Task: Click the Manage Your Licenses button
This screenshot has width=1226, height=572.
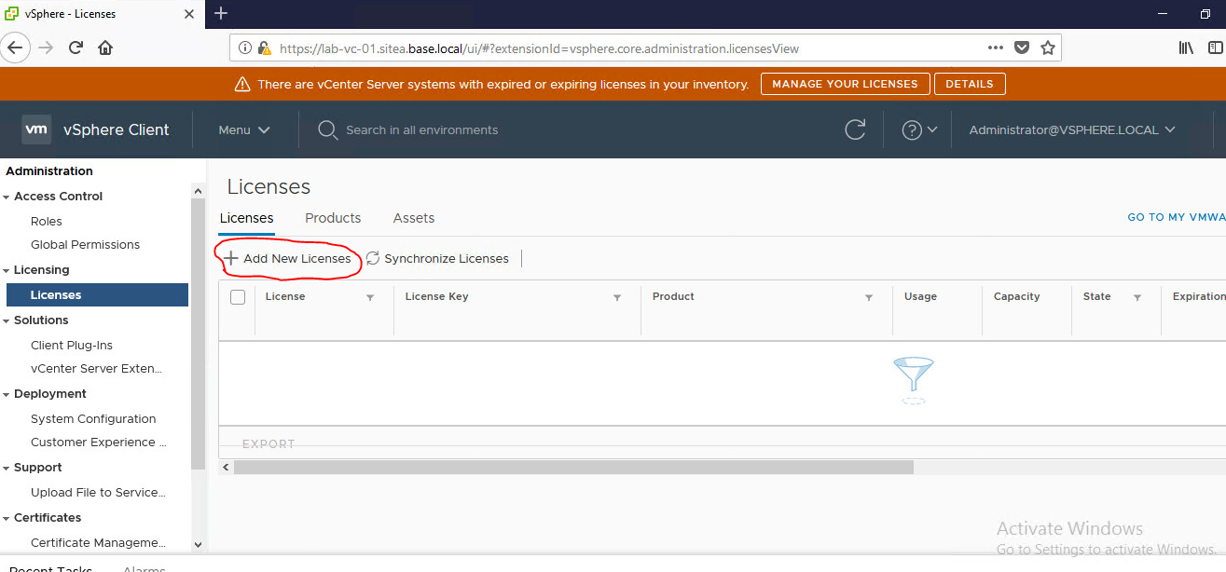Action: (x=845, y=84)
